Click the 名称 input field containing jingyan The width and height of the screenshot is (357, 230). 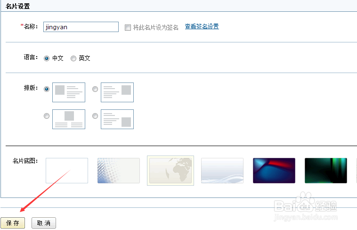(81, 27)
